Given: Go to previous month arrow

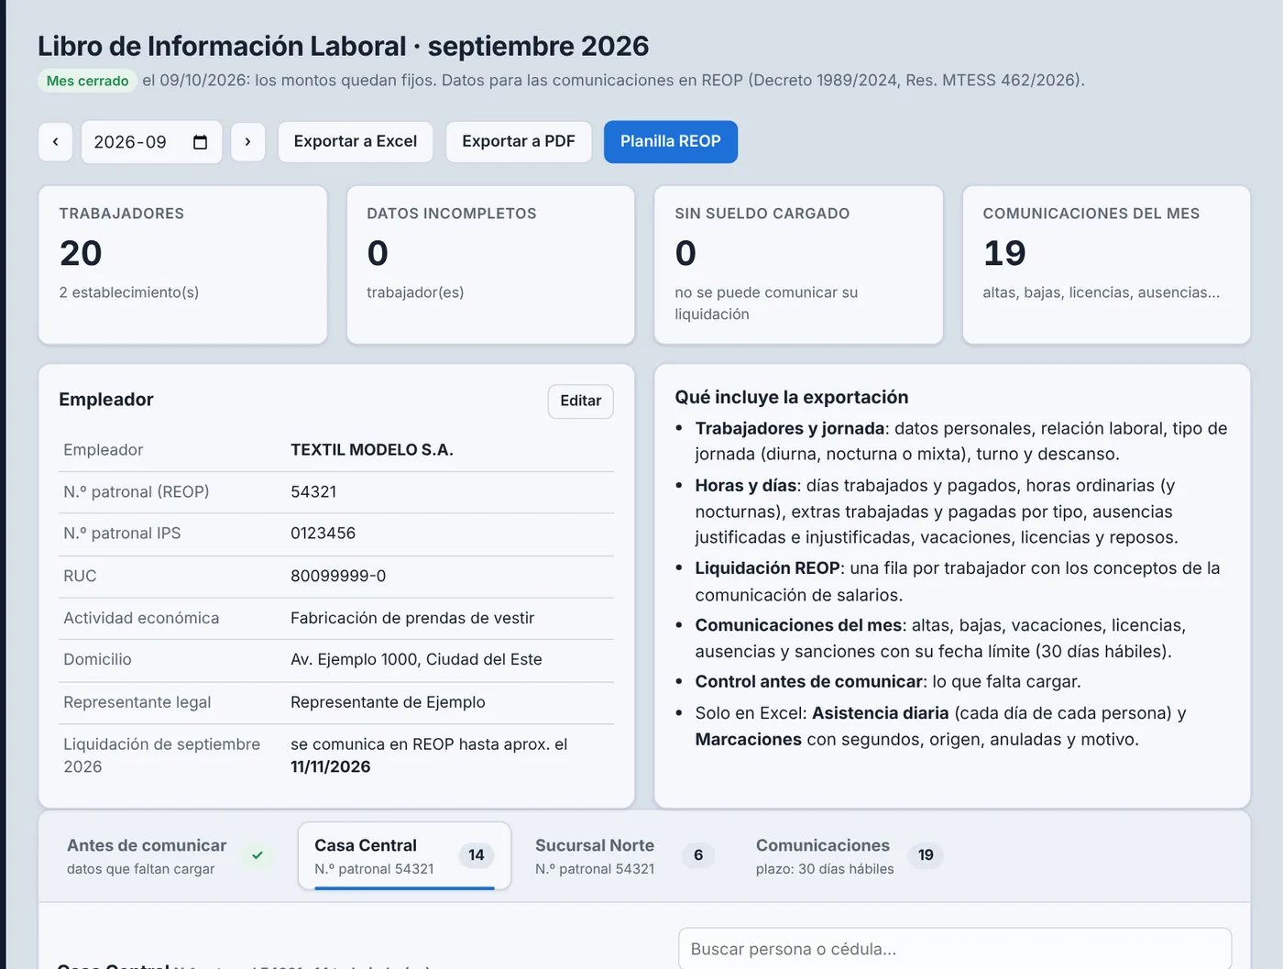Looking at the screenshot, I should click(x=55, y=142).
